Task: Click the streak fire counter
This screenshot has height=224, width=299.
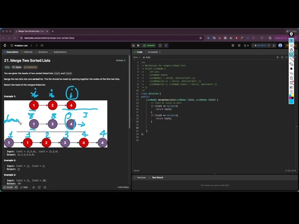Action: (x=247, y=45)
